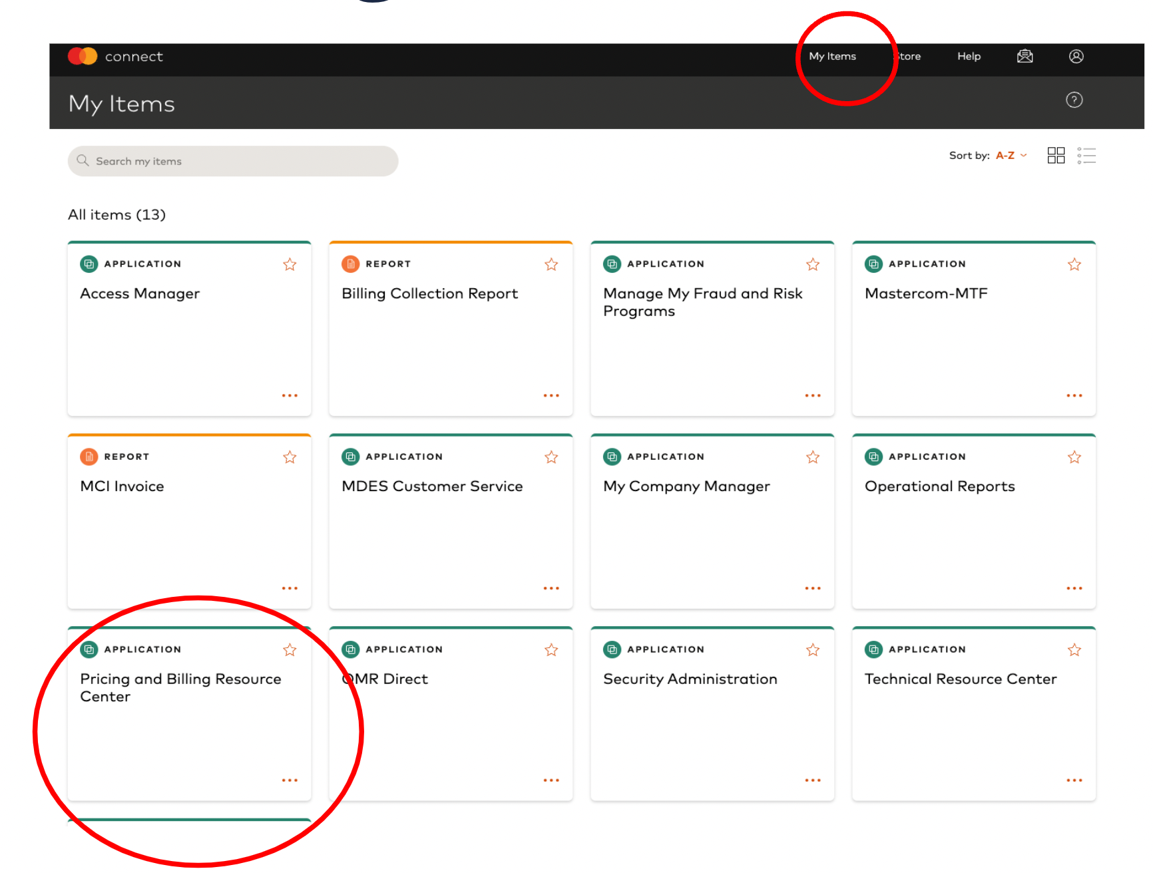Toggle favorite on Security Administration

812,650
